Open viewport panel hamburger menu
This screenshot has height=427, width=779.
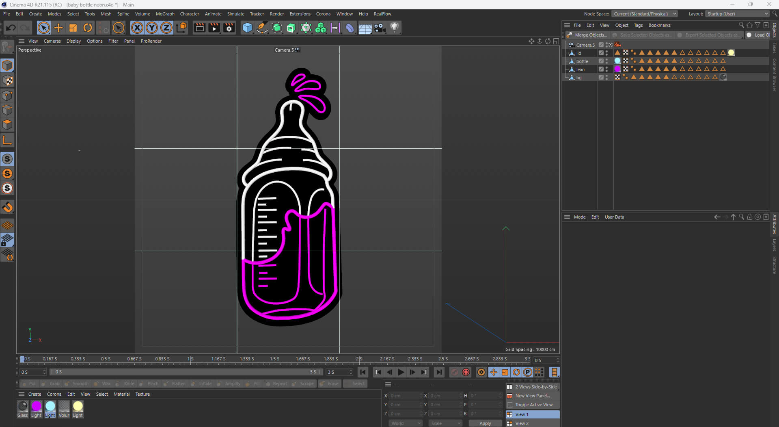pos(22,41)
